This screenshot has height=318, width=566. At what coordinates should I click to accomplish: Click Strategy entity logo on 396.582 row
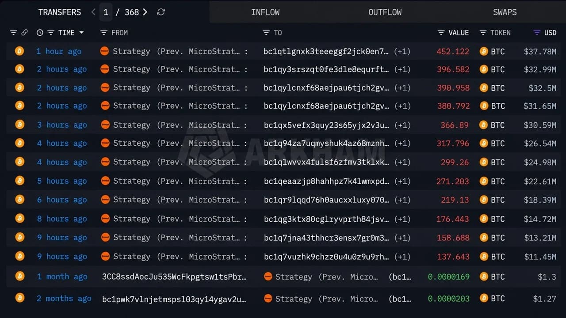tap(105, 69)
